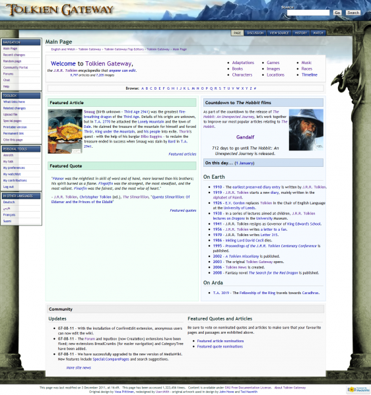
Task: Open the Tolkien Gateway logo link
Action: pyautogui.click(x=60, y=10)
